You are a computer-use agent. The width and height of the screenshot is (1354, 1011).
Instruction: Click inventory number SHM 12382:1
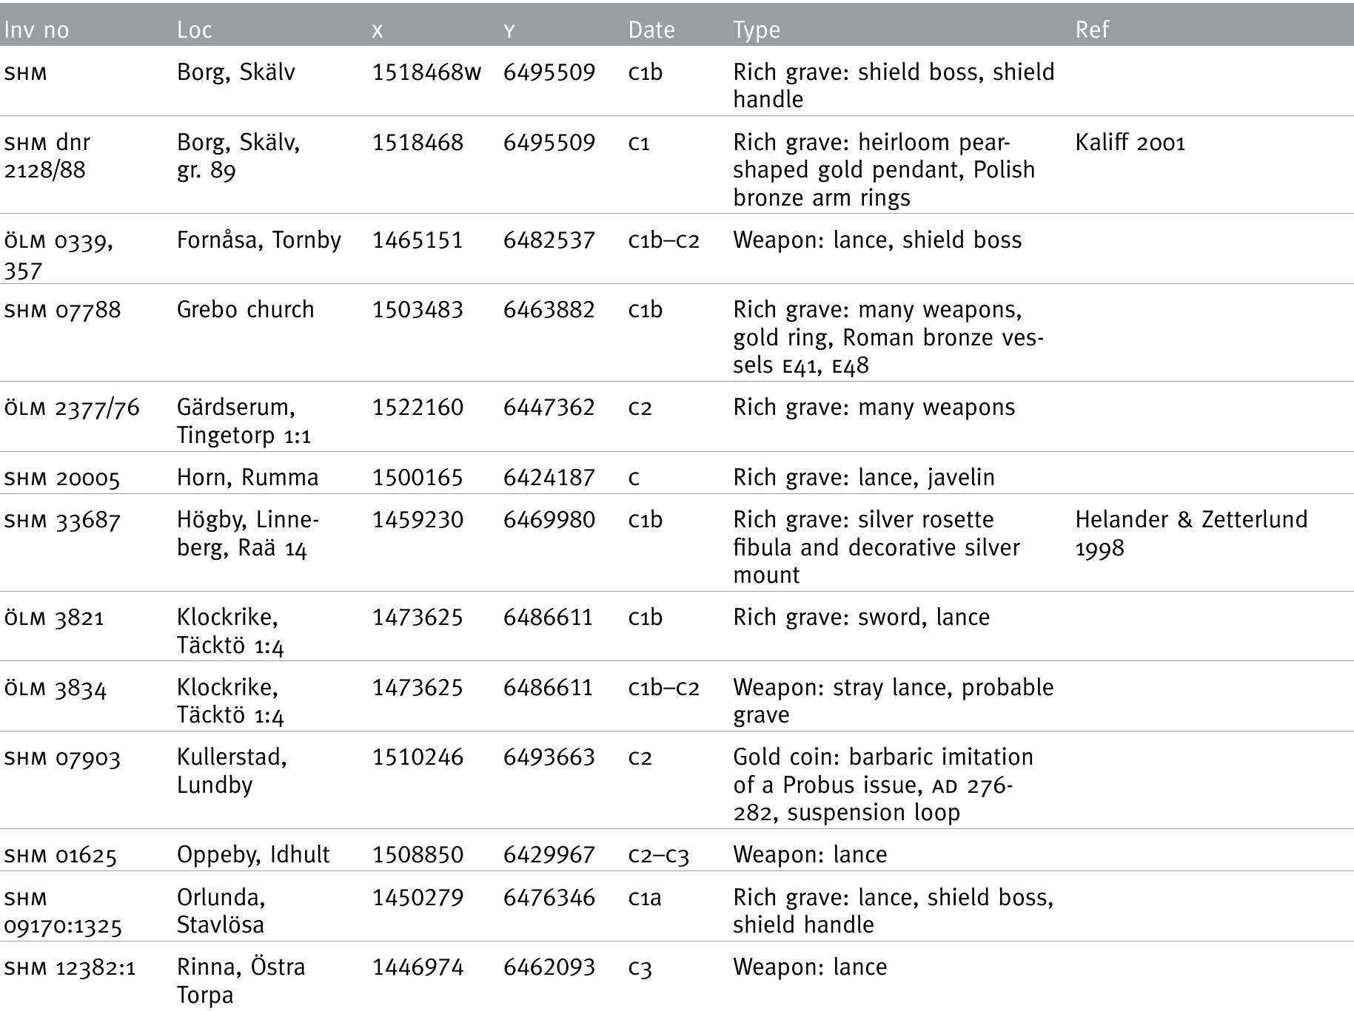(70, 967)
